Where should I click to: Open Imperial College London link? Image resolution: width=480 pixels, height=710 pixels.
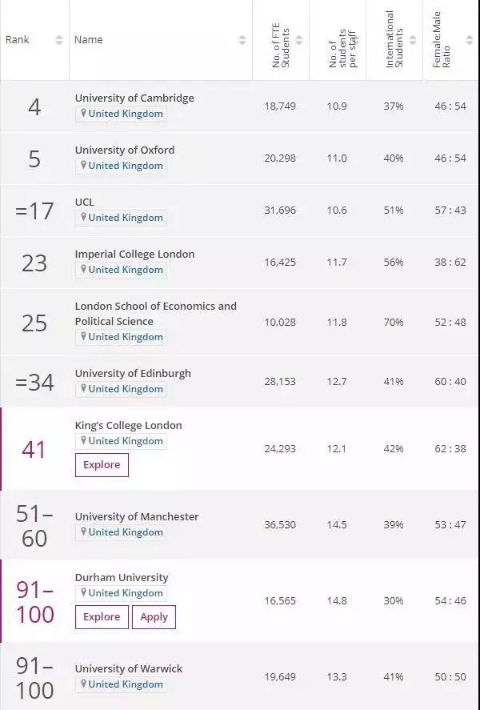click(x=134, y=254)
